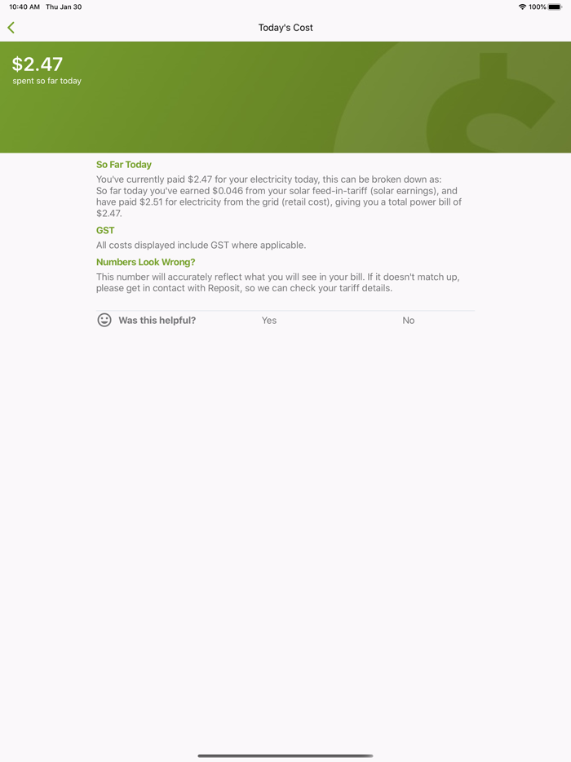Click the spent so far today label

(x=46, y=81)
